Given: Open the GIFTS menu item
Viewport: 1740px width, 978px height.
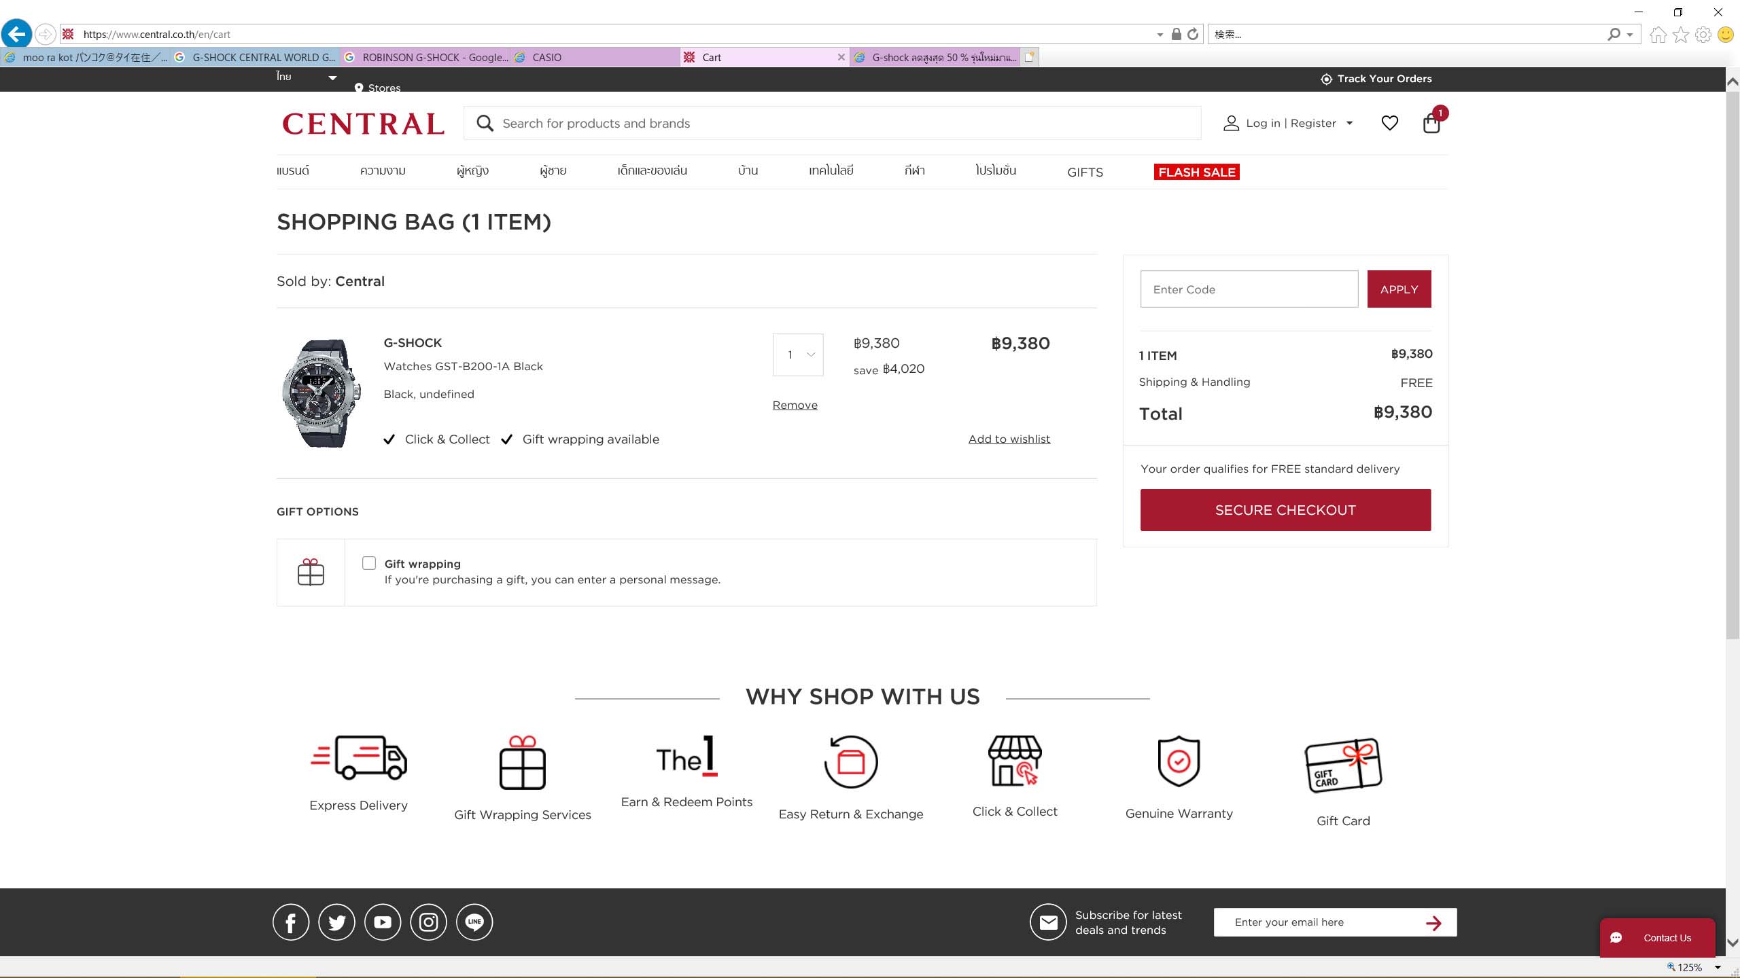Looking at the screenshot, I should (x=1085, y=172).
